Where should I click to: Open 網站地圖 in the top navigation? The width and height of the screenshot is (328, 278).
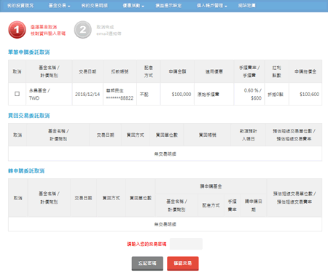[x=246, y=6]
